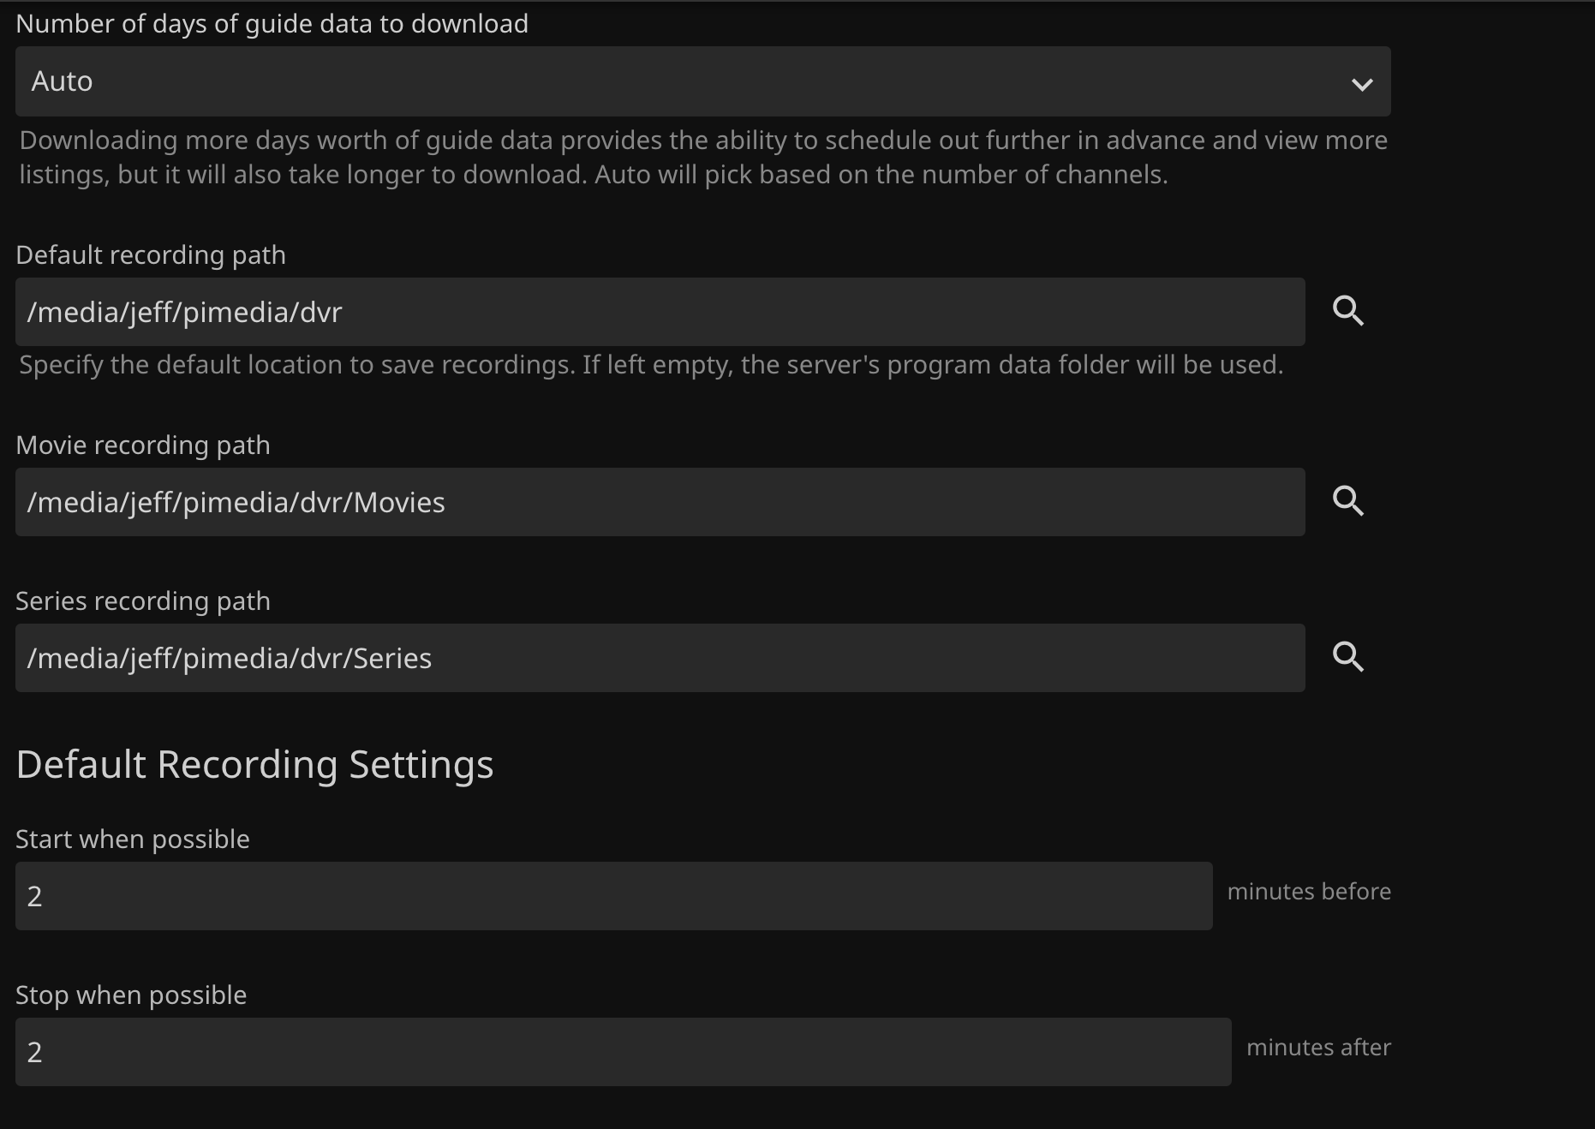Select the Series recording path field

[660, 658]
